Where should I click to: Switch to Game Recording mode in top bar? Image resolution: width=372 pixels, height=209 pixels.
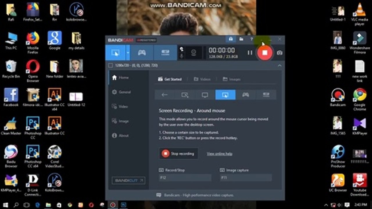click(142, 53)
